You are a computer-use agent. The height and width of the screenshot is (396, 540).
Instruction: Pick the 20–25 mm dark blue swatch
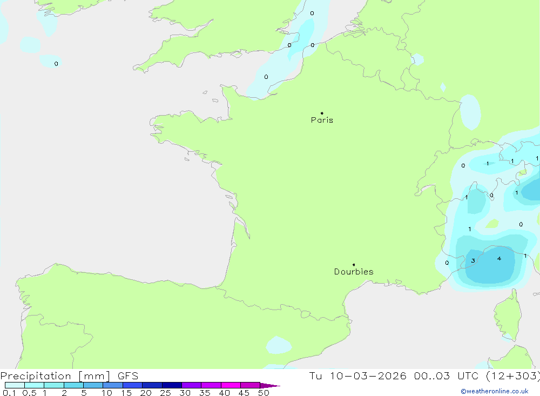point(152,385)
